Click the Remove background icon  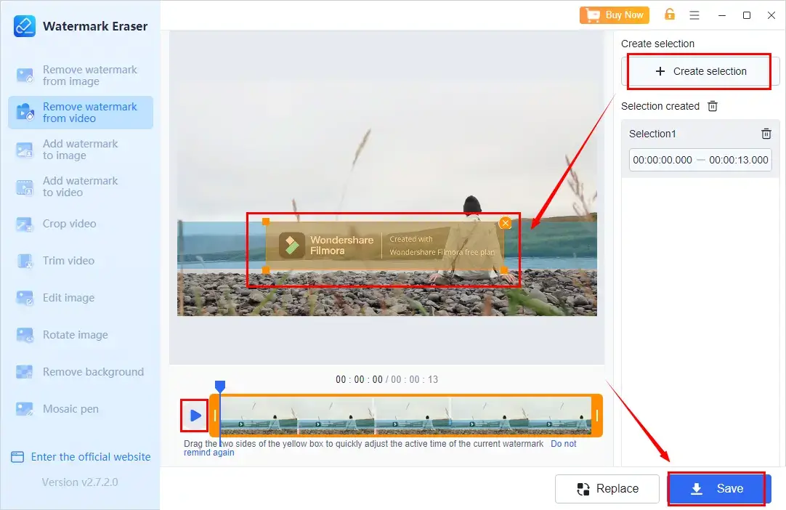pos(25,372)
